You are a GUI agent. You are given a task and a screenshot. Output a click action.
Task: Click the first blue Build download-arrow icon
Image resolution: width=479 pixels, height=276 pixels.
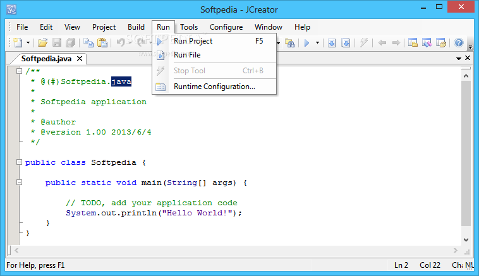(x=332, y=43)
